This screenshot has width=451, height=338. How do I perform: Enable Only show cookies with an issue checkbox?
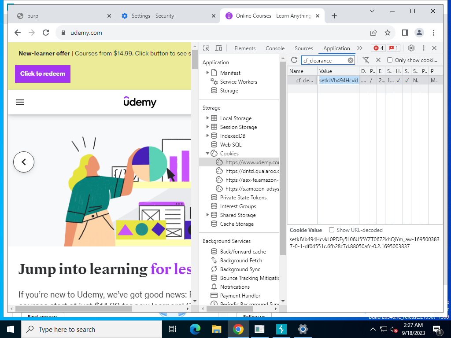[389, 60]
